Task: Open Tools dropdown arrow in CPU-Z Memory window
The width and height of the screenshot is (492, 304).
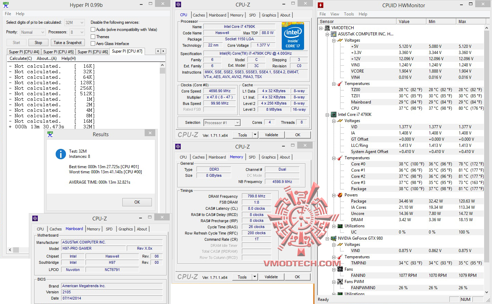Action: [x=255, y=277]
